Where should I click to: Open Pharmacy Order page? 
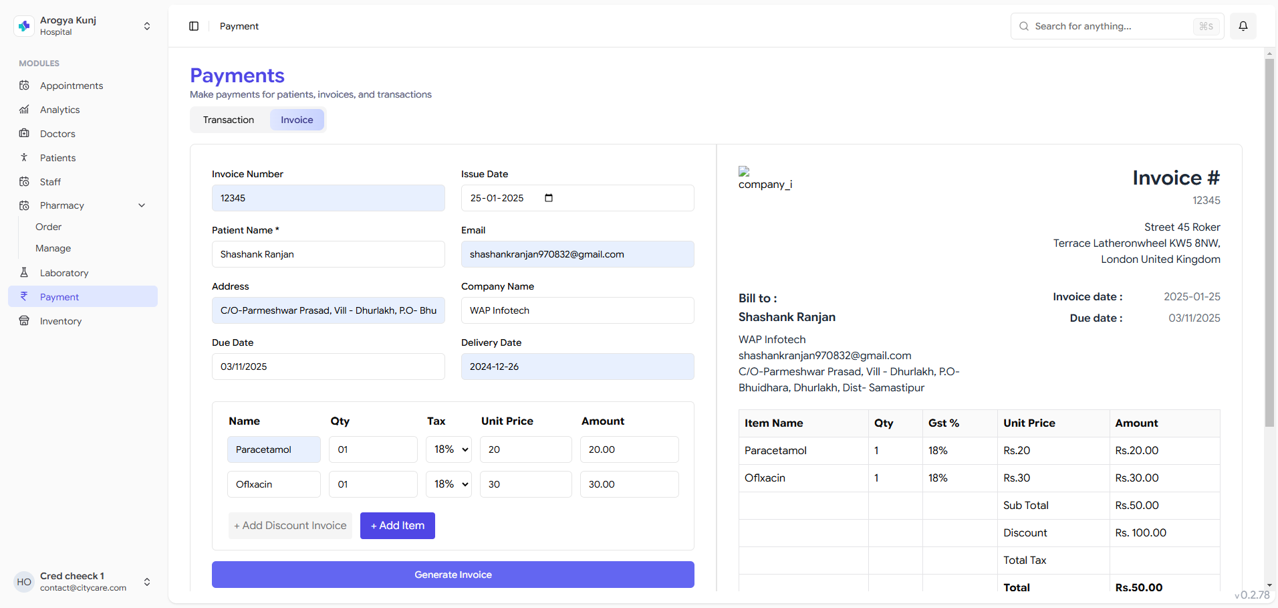49,227
